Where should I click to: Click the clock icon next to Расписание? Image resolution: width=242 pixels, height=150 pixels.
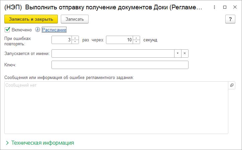pos(37,30)
